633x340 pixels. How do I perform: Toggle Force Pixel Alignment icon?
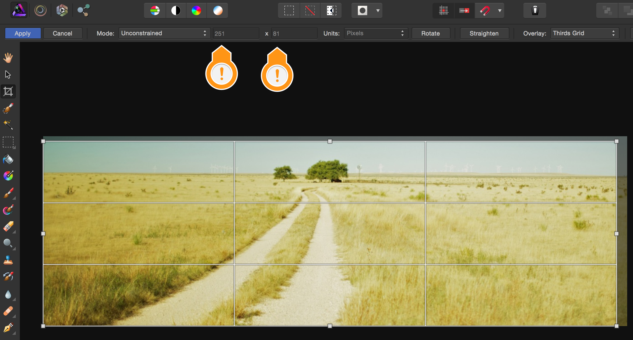pyautogui.click(x=465, y=11)
